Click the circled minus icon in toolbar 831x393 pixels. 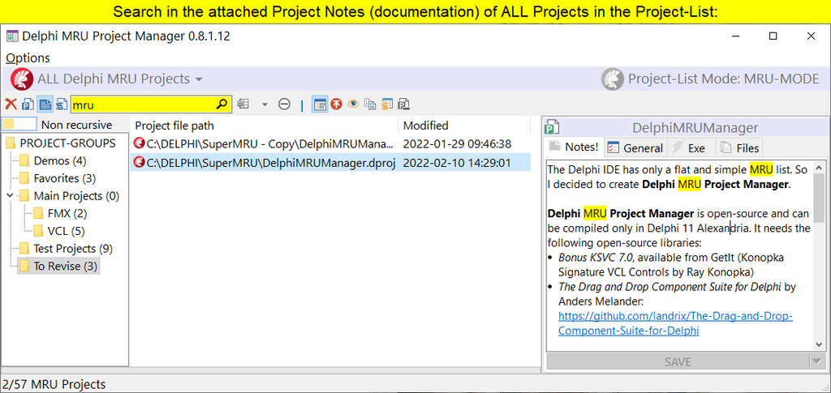click(284, 105)
